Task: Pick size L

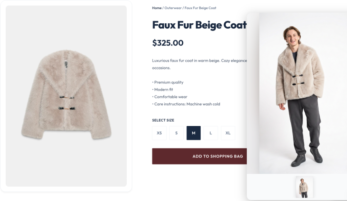Action: pyautogui.click(x=211, y=133)
